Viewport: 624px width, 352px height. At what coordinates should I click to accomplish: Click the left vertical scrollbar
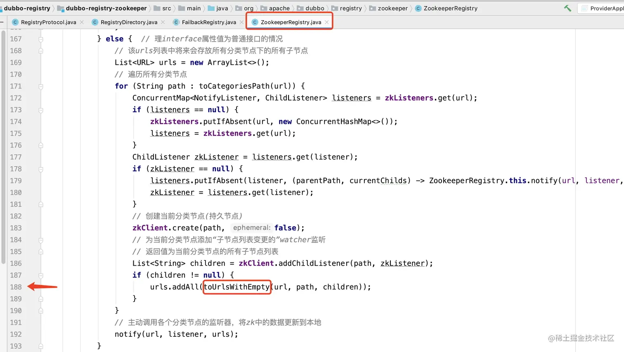(x=3, y=148)
